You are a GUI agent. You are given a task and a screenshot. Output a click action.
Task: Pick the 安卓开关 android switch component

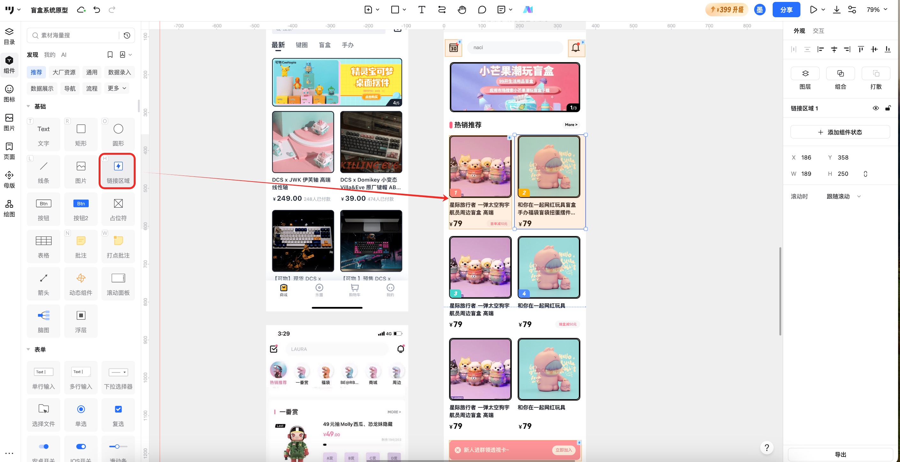click(x=43, y=449)
